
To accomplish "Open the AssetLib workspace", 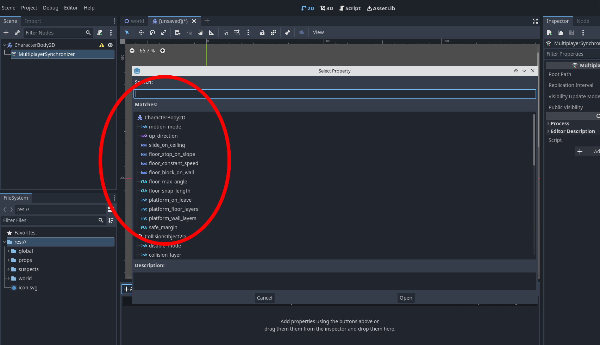I will pyautogui.click(x=381, y=8).
